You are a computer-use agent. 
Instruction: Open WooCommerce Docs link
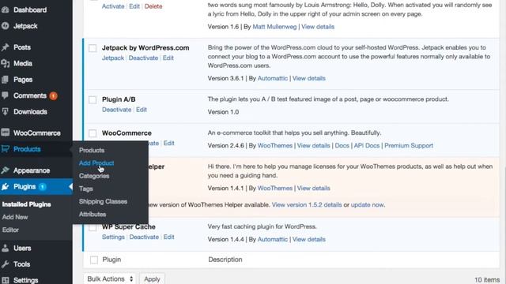pos(342,145)
